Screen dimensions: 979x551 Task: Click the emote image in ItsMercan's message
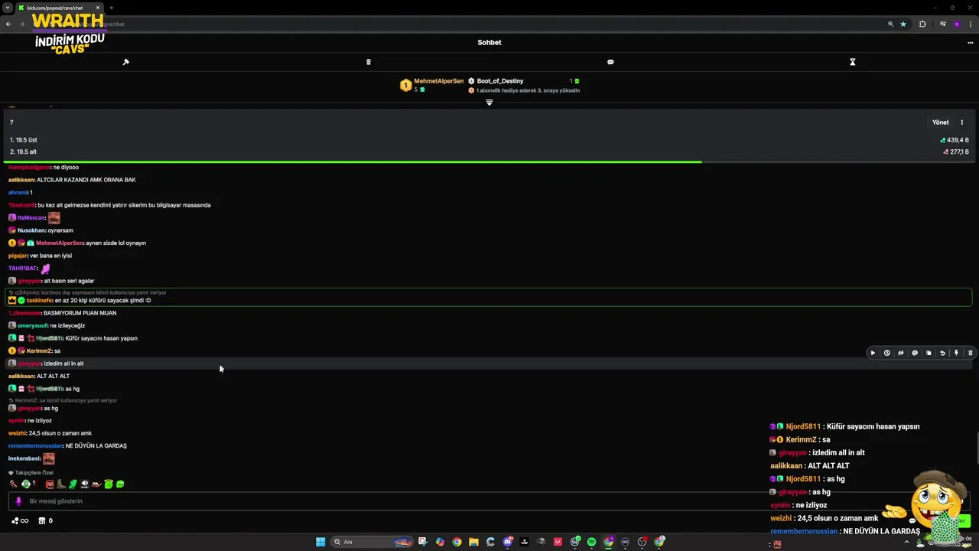point(54,218)
